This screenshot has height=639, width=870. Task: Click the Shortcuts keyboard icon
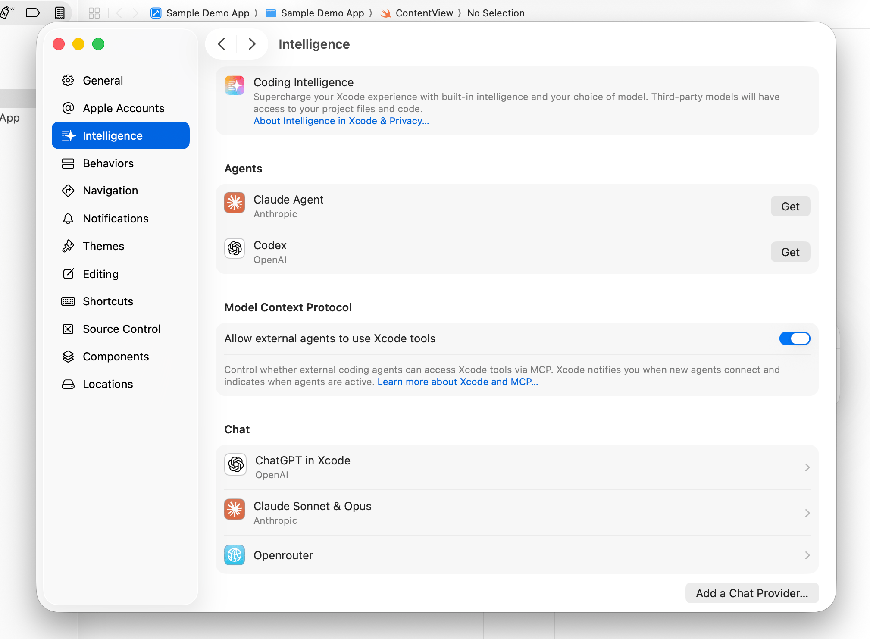(x=68, y=301)
